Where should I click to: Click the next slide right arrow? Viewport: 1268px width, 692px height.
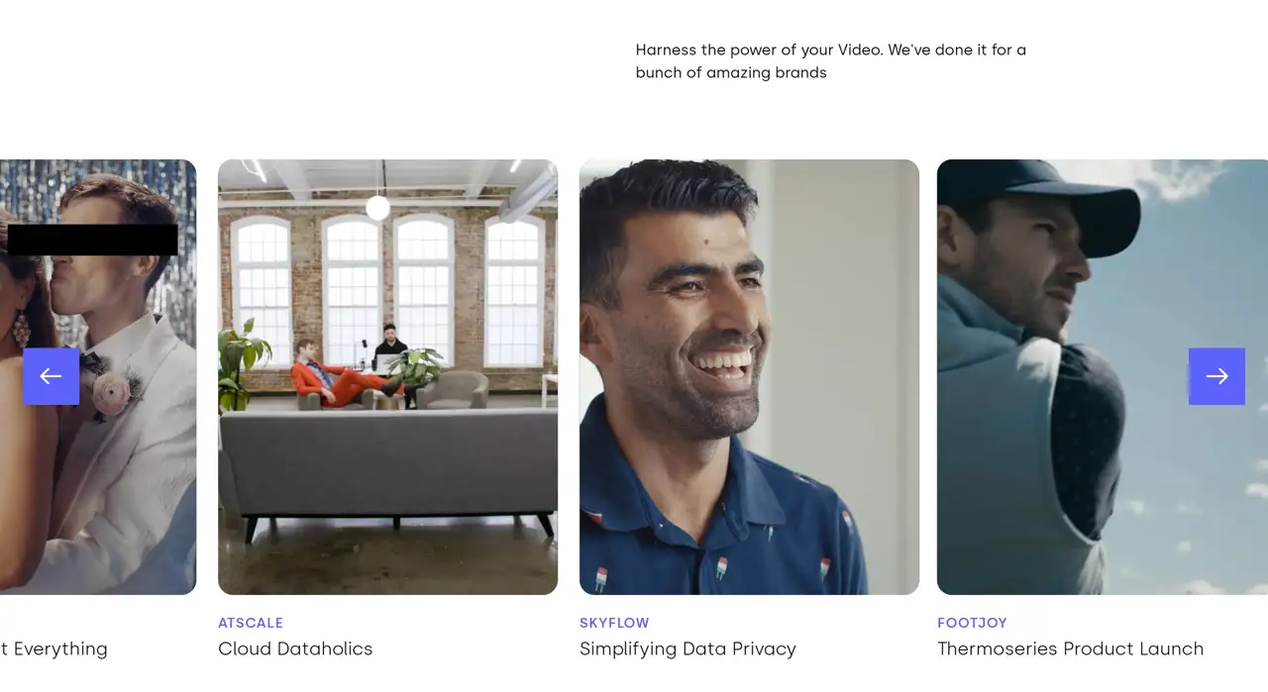tap(1216, 376)
